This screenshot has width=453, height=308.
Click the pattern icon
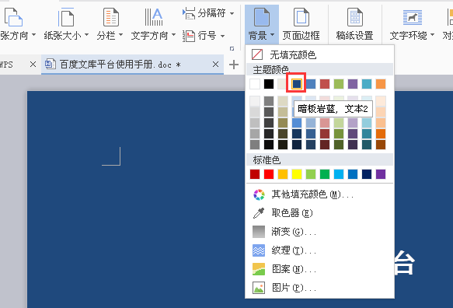(x=259, y=269)
